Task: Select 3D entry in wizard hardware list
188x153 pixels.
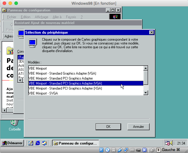Action: pyautogui.click(x=21, y=61)
